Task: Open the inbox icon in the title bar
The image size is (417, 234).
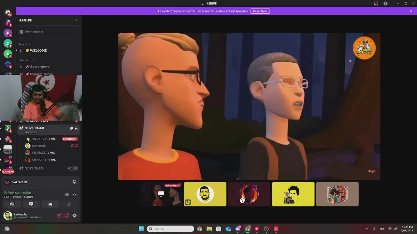Action: coord(376,4)
